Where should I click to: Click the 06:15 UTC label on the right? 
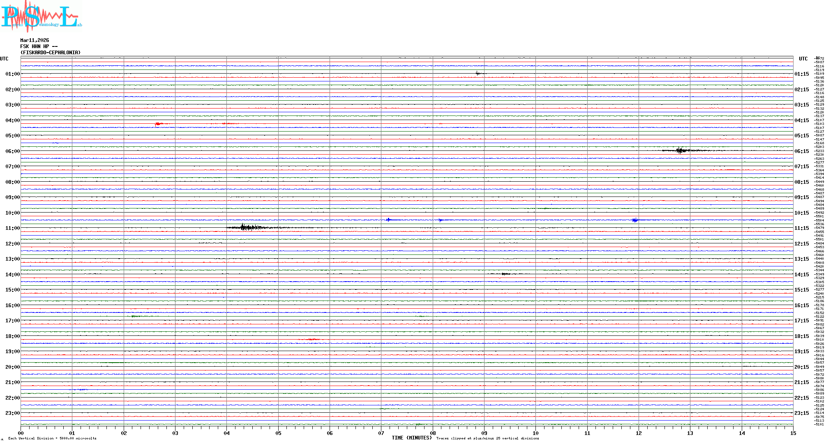pos(801,151)
